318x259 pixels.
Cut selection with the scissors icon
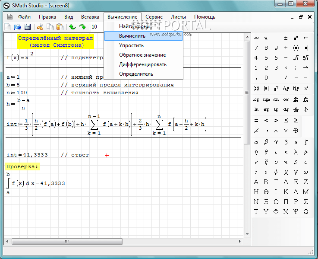40,27
